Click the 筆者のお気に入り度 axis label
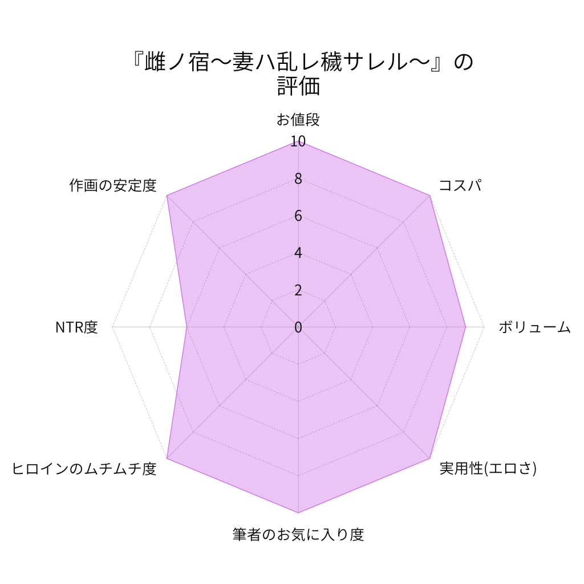This screenshot has width=584, height=584. pos(298,535)
